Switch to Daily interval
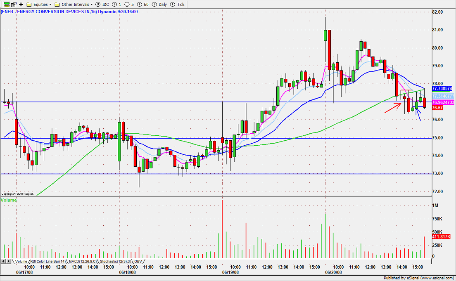 click(160, 5)
